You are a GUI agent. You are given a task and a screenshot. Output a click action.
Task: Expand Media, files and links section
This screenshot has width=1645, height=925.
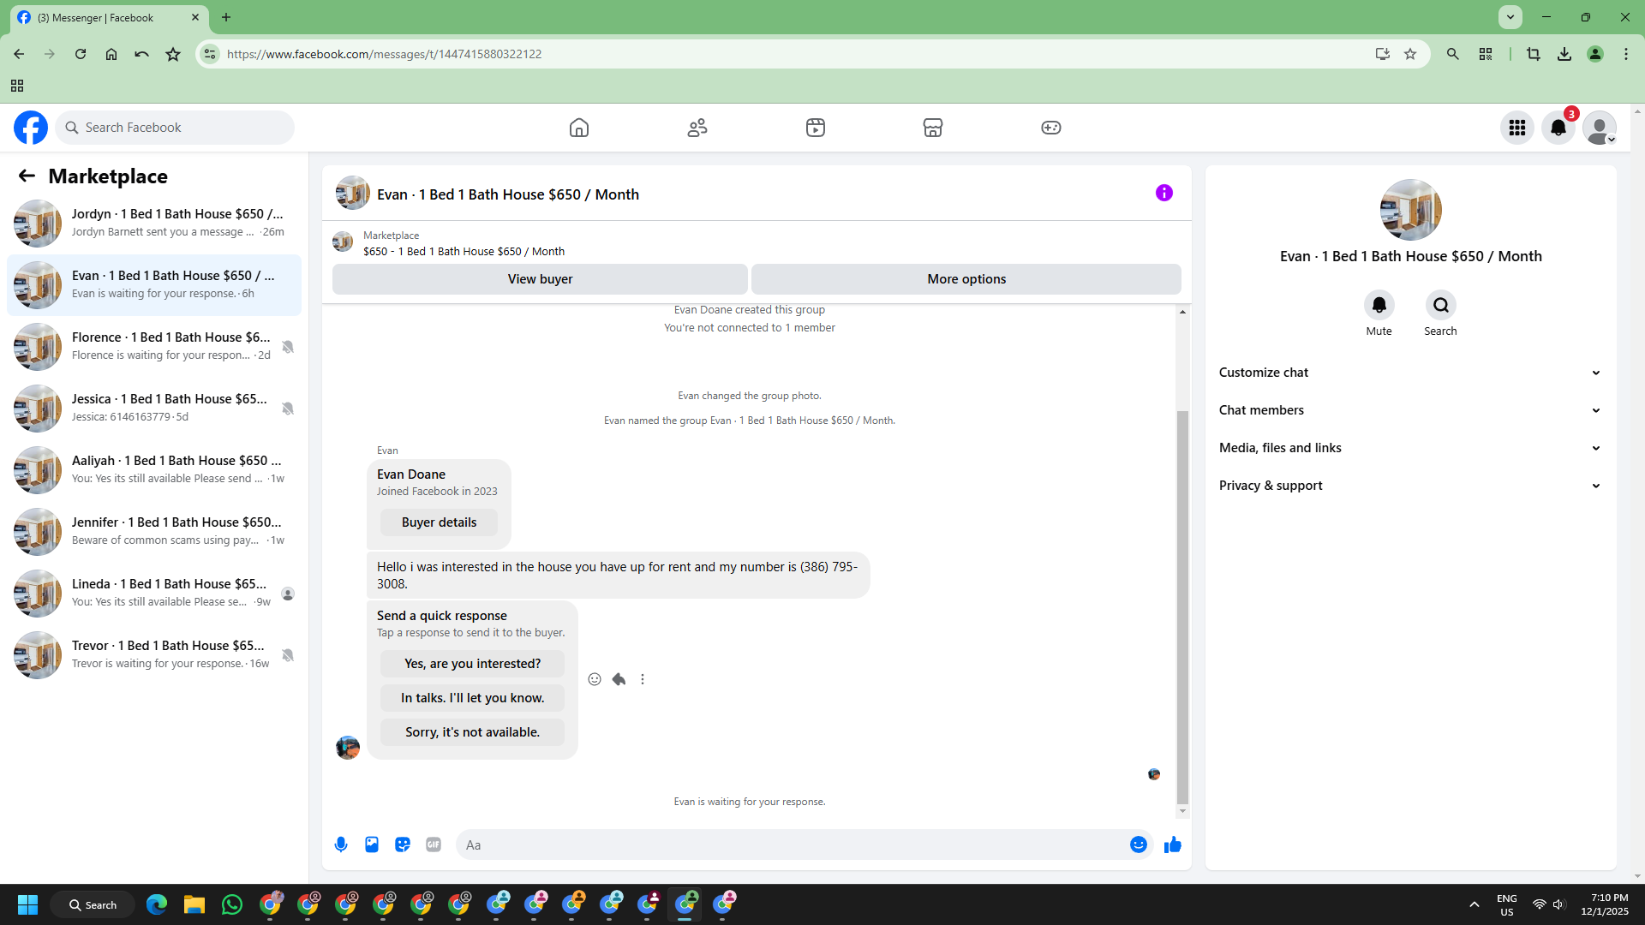click(1410, 448)
